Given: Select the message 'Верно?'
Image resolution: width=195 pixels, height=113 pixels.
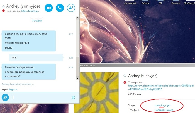Looking at the screenshot, I should coord(9,48).
